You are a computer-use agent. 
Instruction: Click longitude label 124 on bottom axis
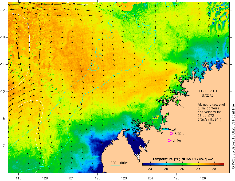click(x=150, y=178)
